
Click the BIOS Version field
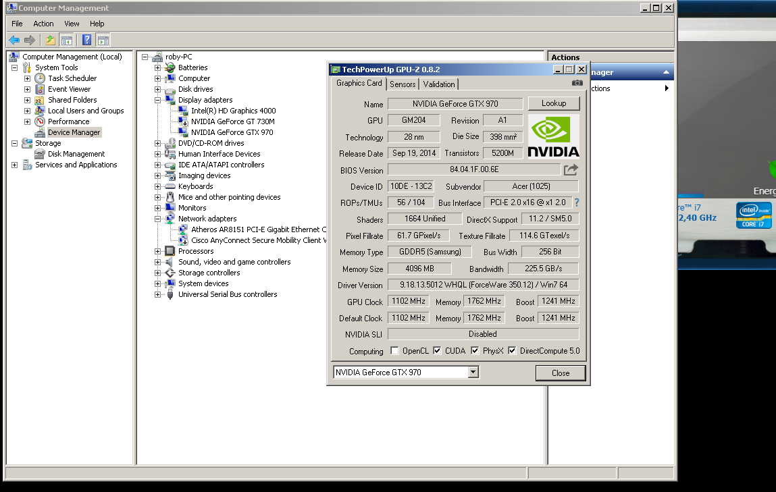click(474, 169)
